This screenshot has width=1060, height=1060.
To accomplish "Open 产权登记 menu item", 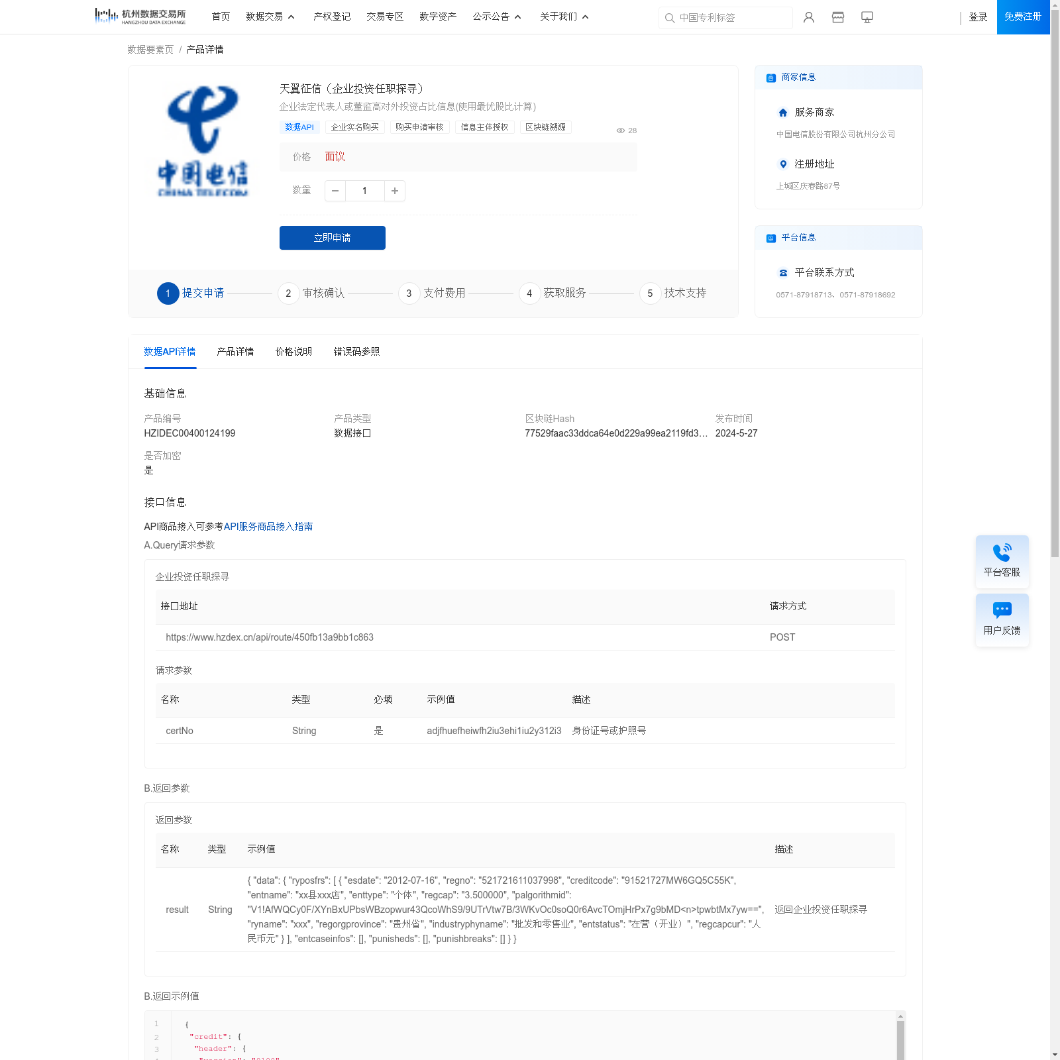I will point(332,17).
